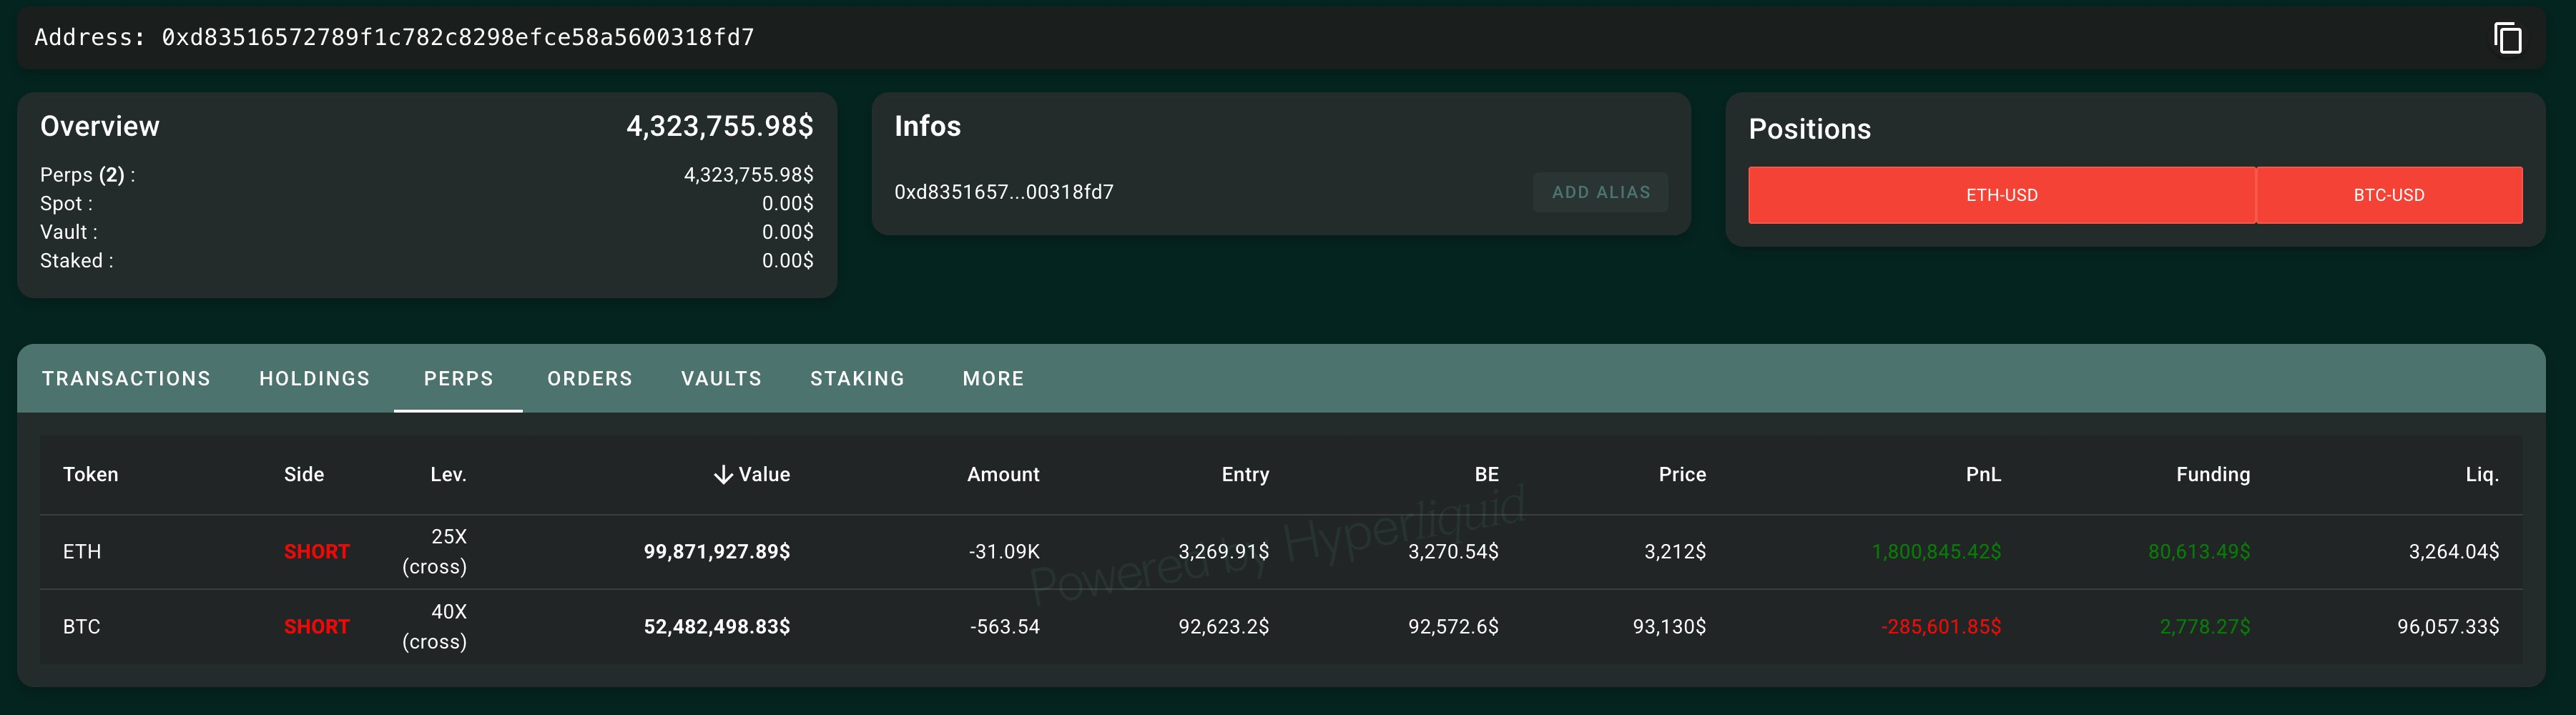Screen dimensions: 2576x715
Task: Click the BTC token row
Action: (82, 627)
